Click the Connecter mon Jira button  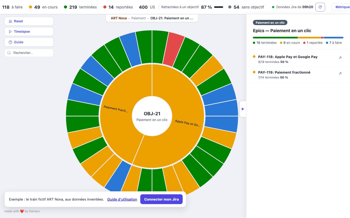162,199
